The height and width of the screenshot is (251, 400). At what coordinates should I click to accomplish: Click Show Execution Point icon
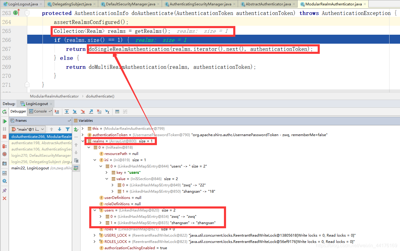(x=57, y=112)
